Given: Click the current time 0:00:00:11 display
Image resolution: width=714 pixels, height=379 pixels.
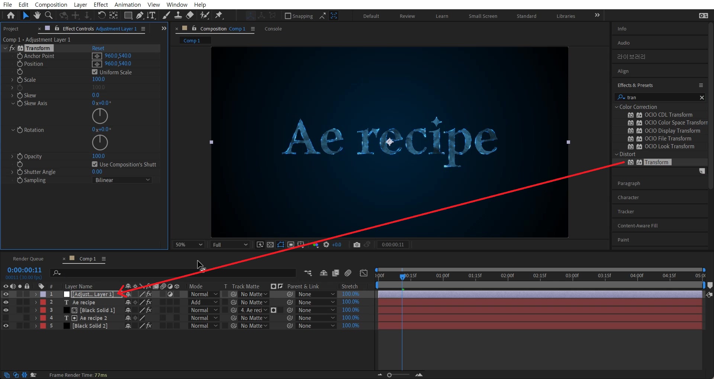Looking at the screenshot, I should [x=25, y=270].
